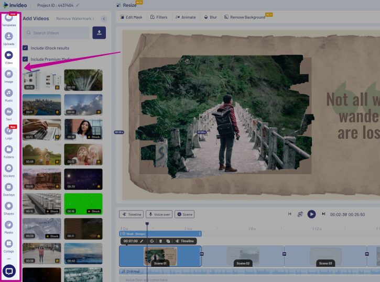Collapse the Add Videos panel
Viewport: 380px width, 282px height.
click(104, 19)
